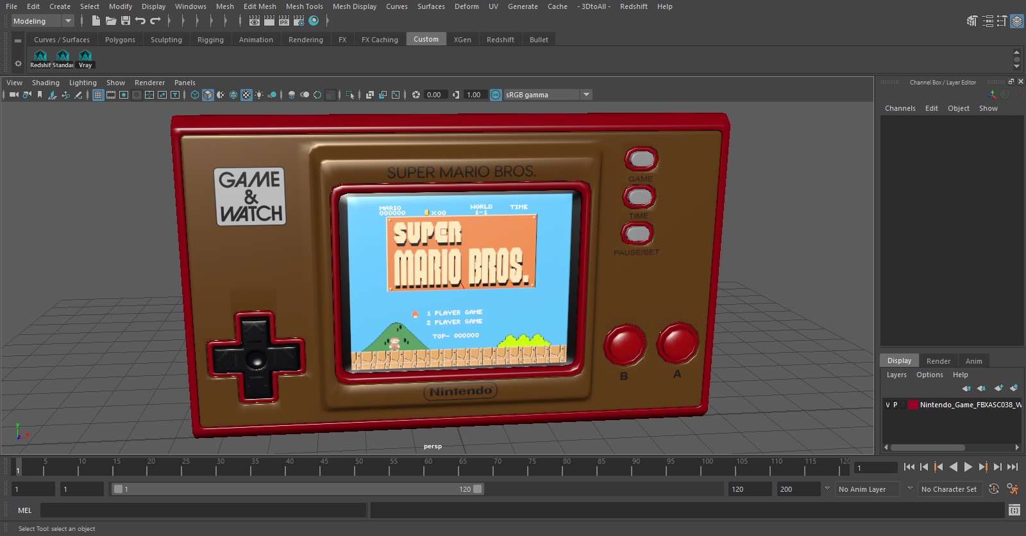Start IPR render icon
This screenshot has width=1026, height=536.
[x=284, y=20]
